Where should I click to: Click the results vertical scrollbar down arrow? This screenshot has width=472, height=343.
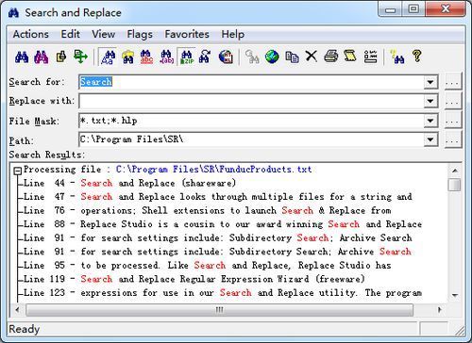[x=455, y=295]
